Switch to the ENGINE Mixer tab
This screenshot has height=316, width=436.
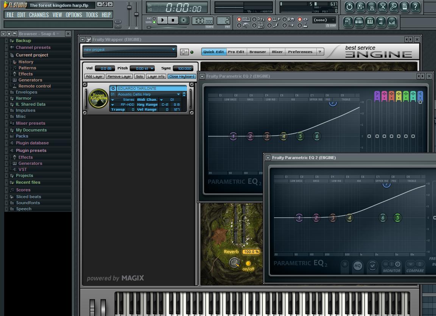pyautogui.click(x=277, y=52)
